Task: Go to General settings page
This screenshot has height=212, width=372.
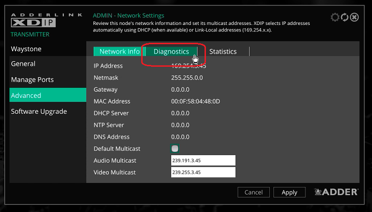Action: point(23,64)
